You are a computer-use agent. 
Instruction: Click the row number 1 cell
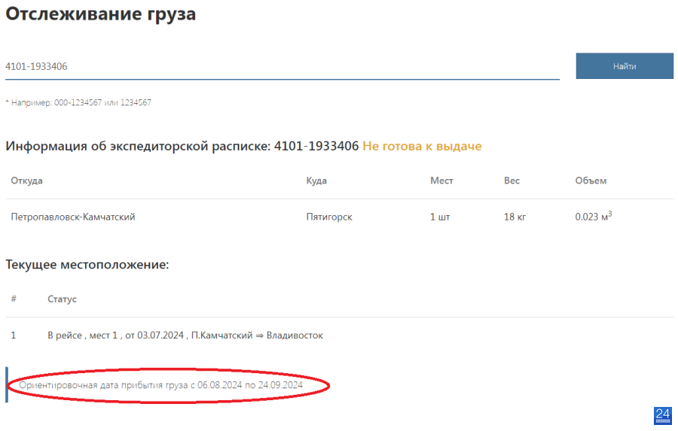click(x=14, y=335)
